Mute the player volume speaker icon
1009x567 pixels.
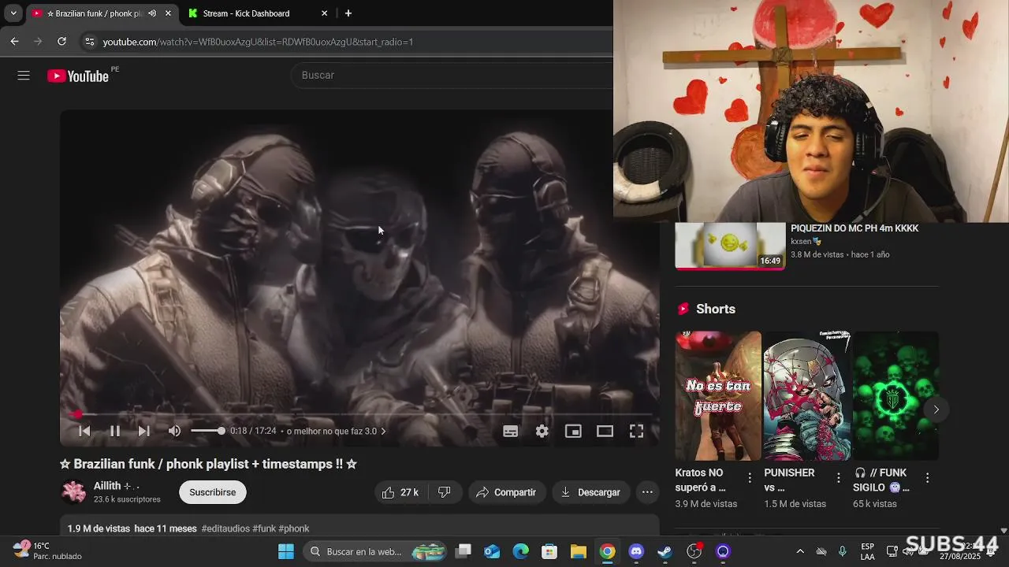tap(174, 431)
